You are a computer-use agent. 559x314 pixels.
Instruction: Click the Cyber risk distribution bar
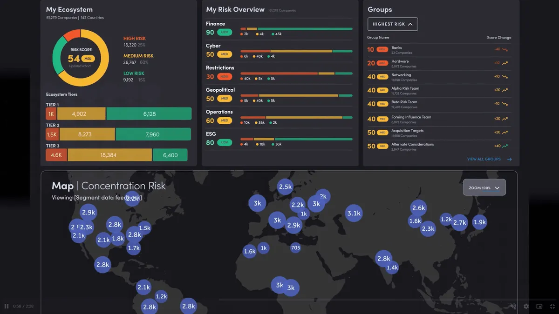[296, 51]
